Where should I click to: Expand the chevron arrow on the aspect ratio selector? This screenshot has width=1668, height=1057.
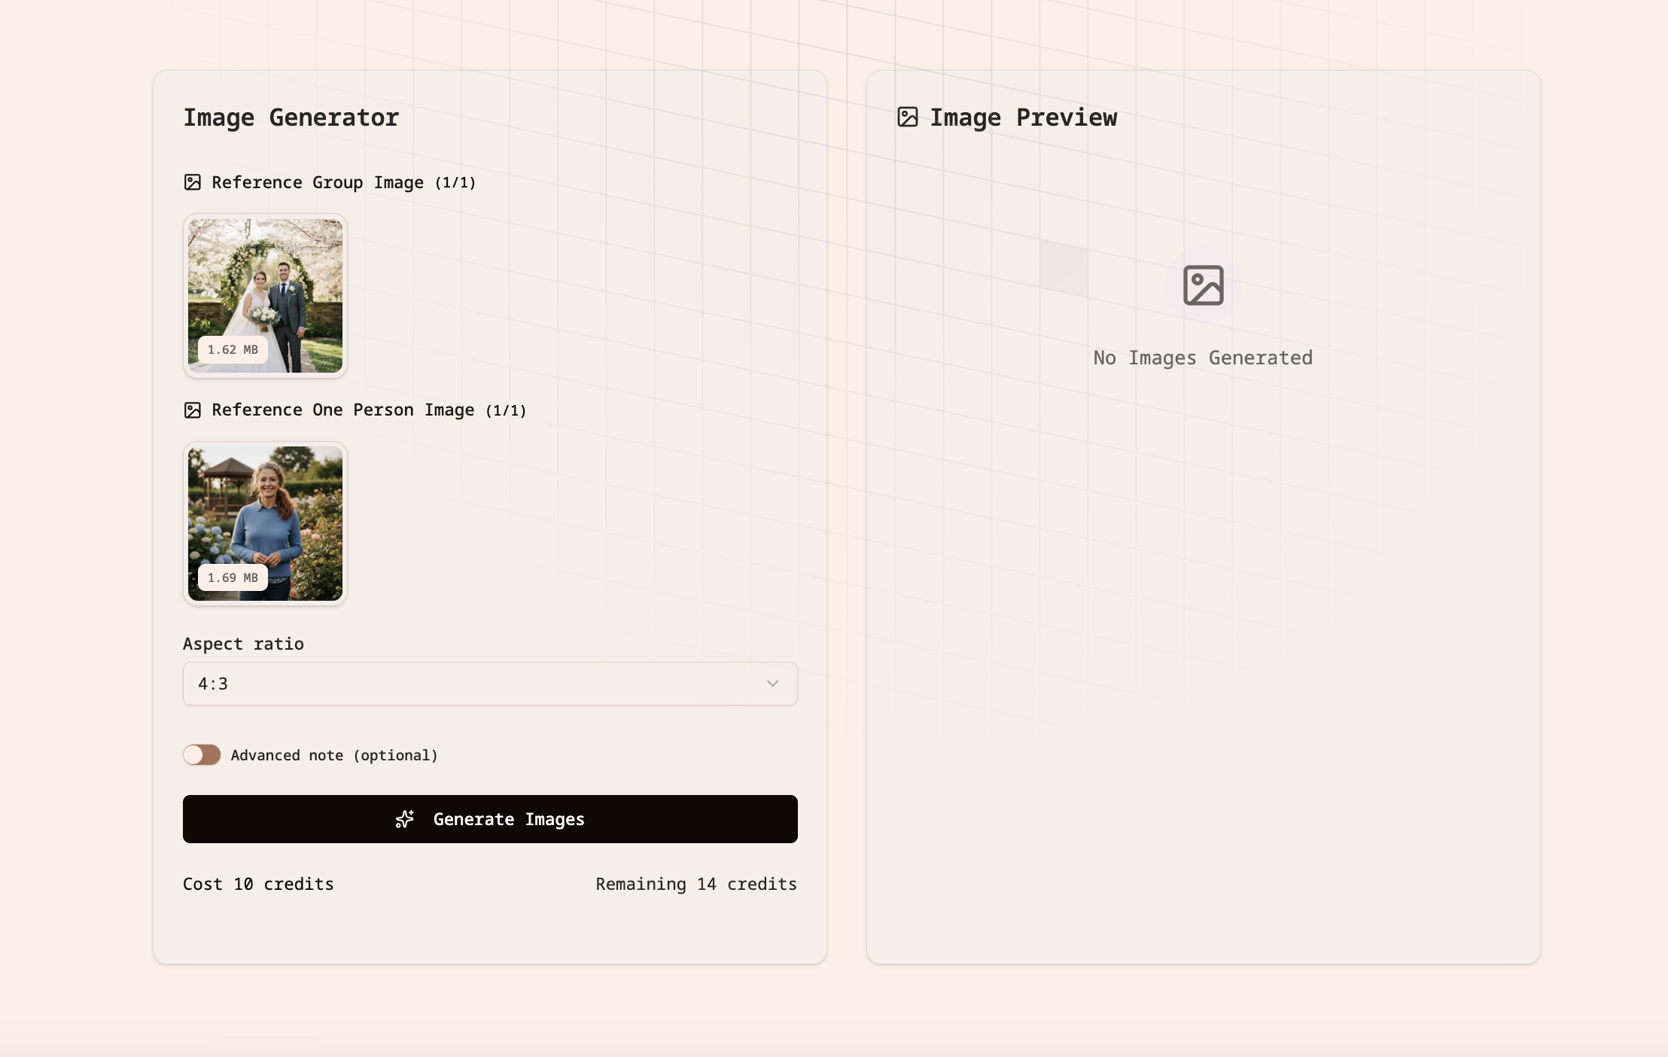click(x=772, y=684)
